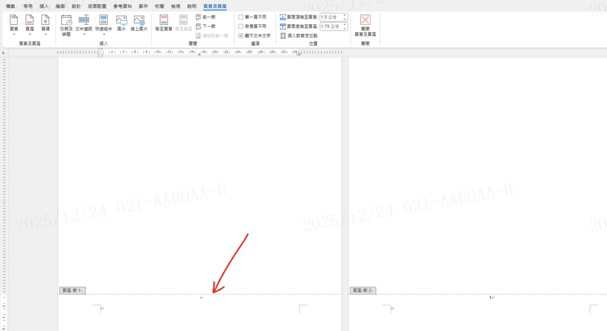Expand the 頁碼 (Page Number) menu

(46, 24)
